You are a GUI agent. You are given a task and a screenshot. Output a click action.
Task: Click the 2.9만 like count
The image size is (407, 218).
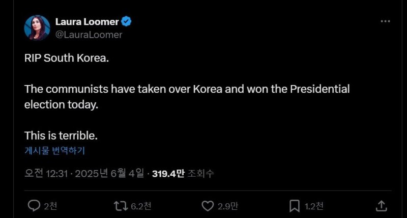pos(227,206)
